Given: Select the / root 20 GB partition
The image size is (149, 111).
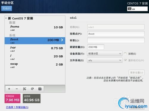Looking at the screenshot, I should pyautogui.click(x=35, y=57).
